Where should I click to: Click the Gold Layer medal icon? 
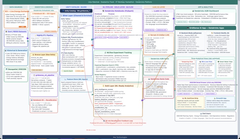(x=103, y=86)
